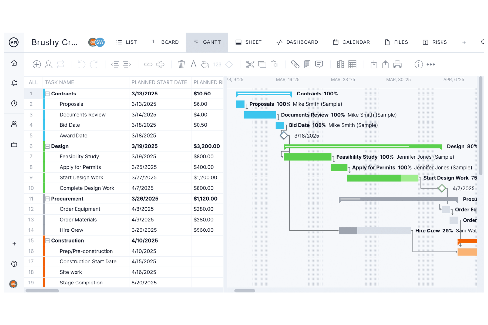The height and width of the screenshot is (325, 488).
Task: Collapse the Design task group
Action: coord(47,146)
